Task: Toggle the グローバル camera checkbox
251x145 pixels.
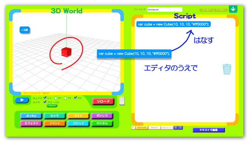Action: click(45, 102)
